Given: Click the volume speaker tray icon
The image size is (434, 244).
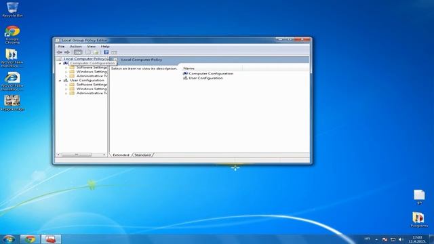Looking at the screenshot, I should (401, 239).
